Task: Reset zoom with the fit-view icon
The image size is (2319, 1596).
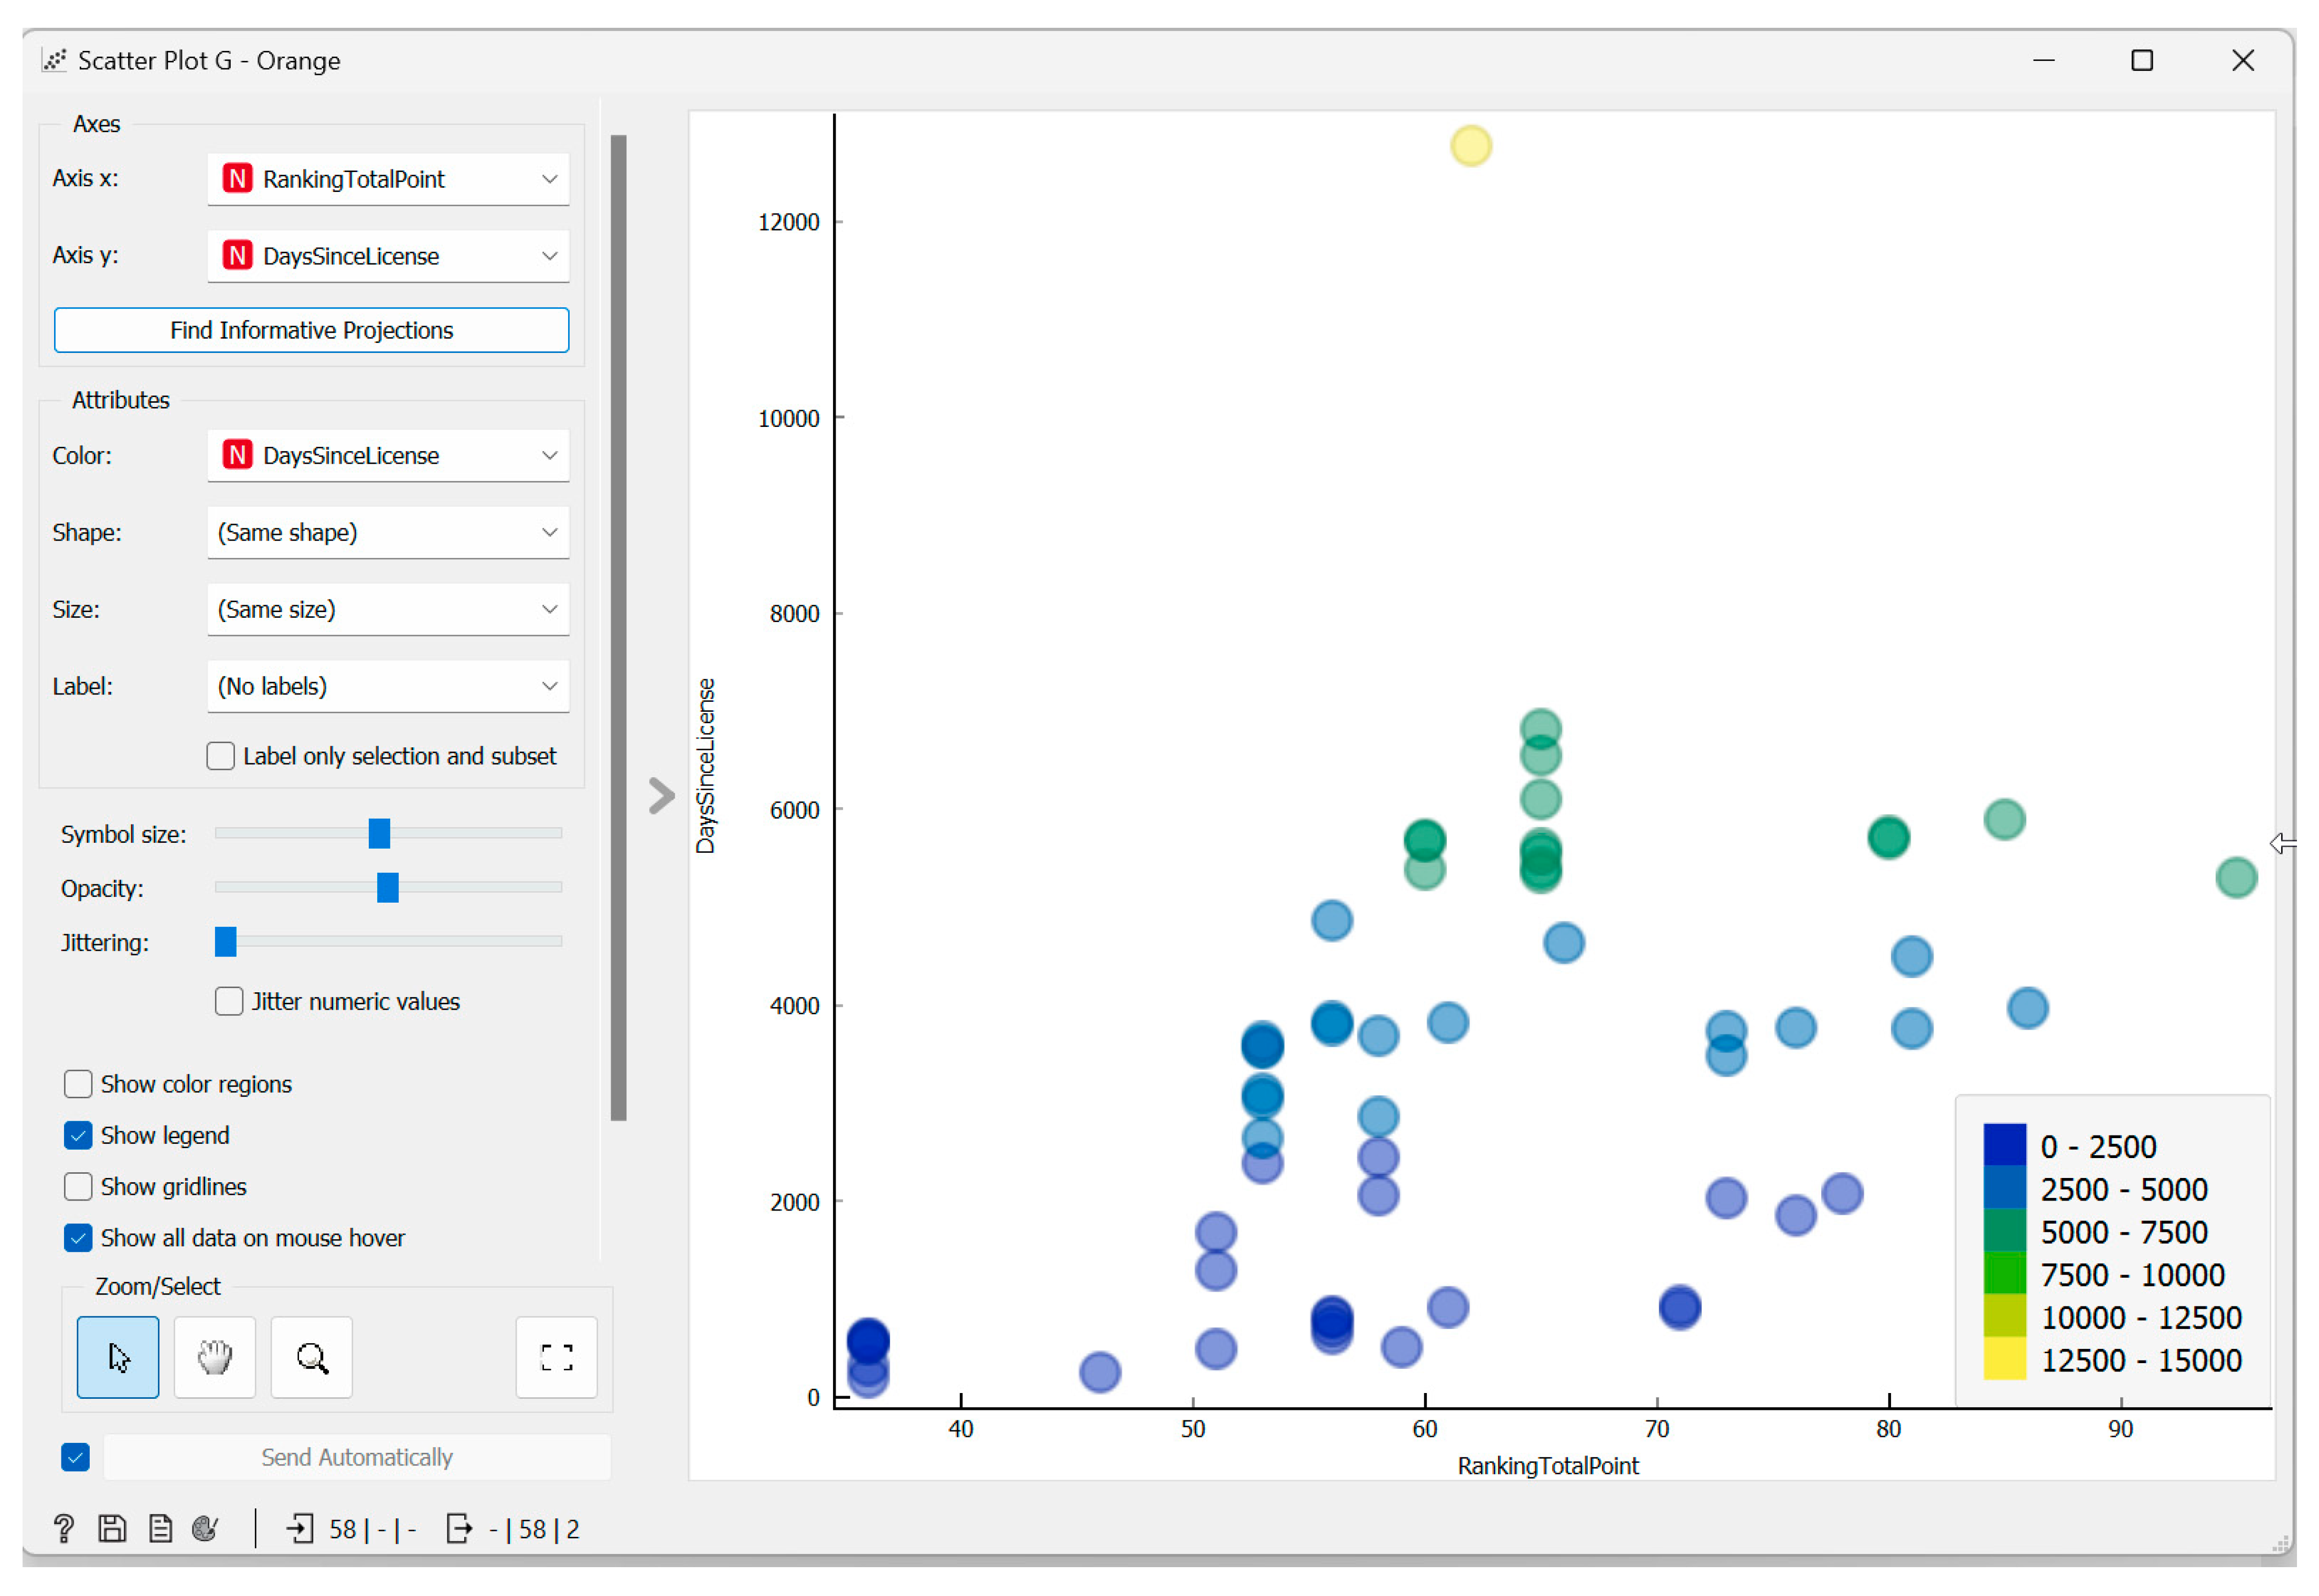Action: coord(556,1356)
